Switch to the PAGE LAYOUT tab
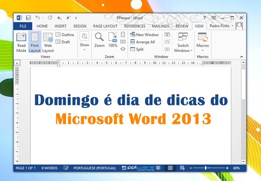 coord(105,26)
